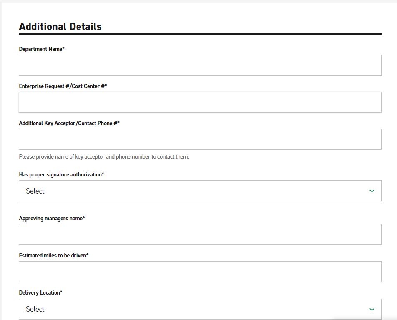
Task: Expand the Delivery Location select box
Action: [x=200, y=309]
